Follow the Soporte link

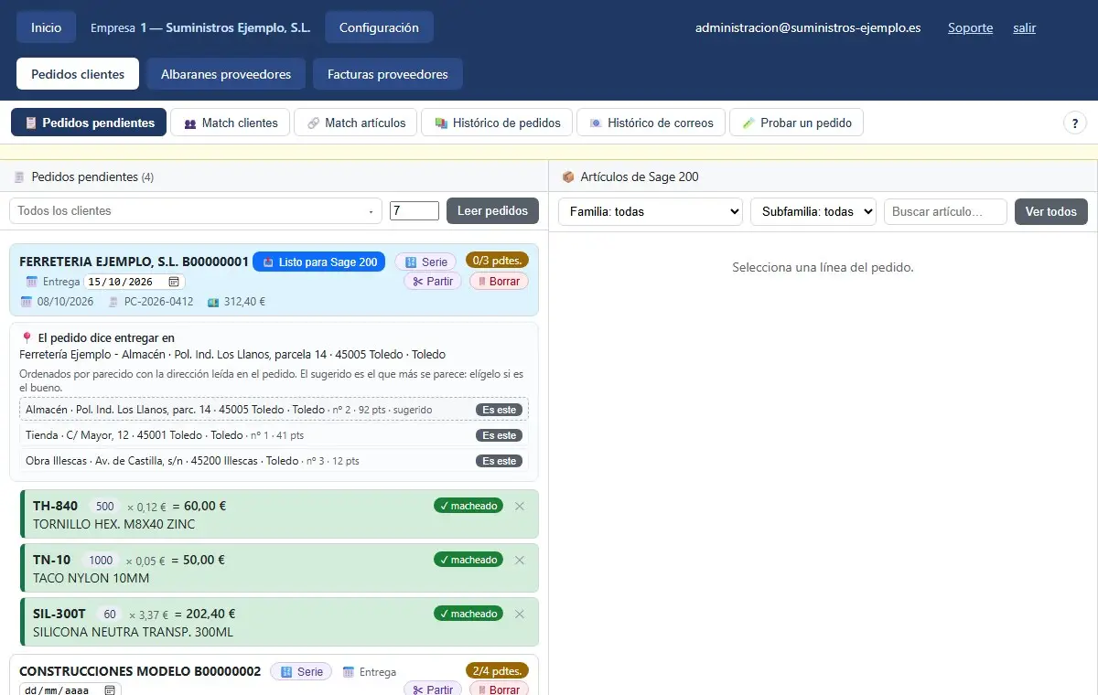[970, 27]
